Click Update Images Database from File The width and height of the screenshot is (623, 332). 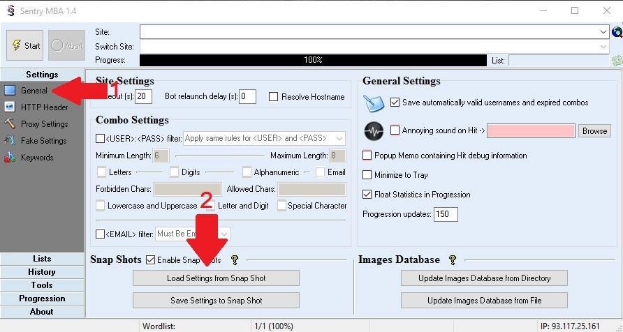484,301
